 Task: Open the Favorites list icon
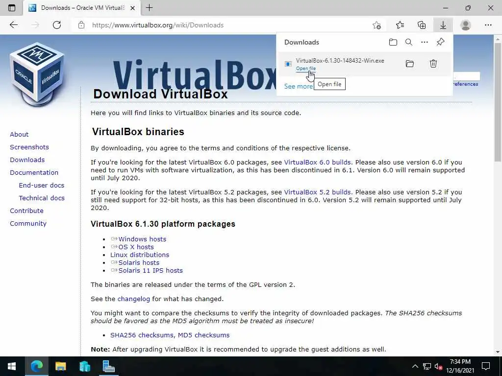coord(400,25)
